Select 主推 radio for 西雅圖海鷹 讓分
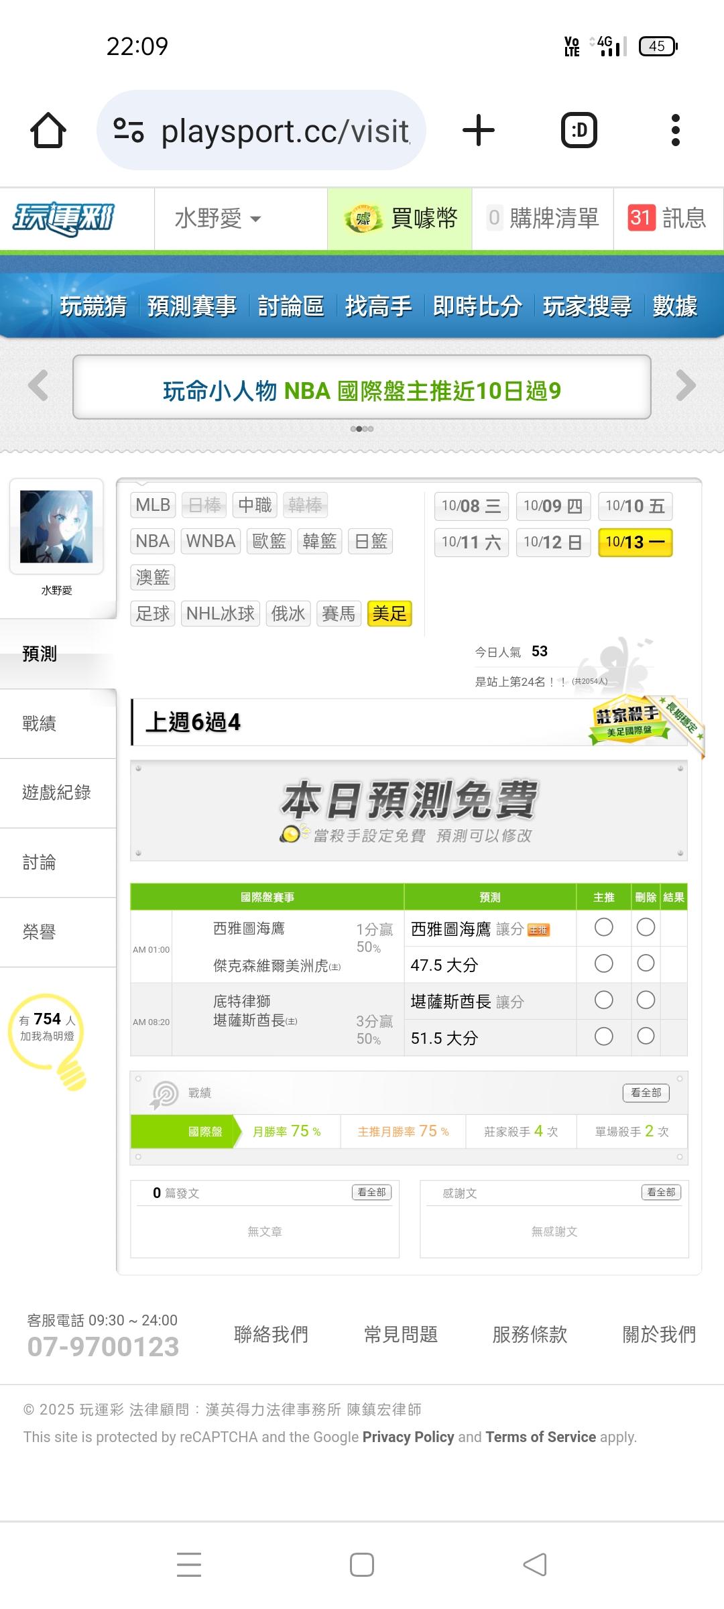Image resolution: width=724 pixels, height=1609 pixels. (604, 927)
